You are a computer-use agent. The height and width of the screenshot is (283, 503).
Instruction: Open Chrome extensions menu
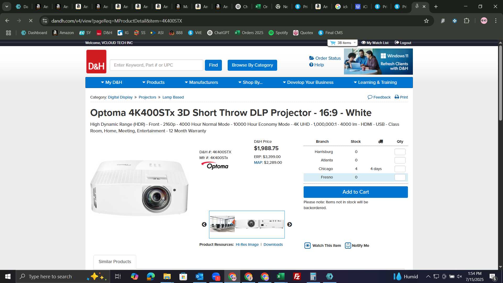click(467, 21)
